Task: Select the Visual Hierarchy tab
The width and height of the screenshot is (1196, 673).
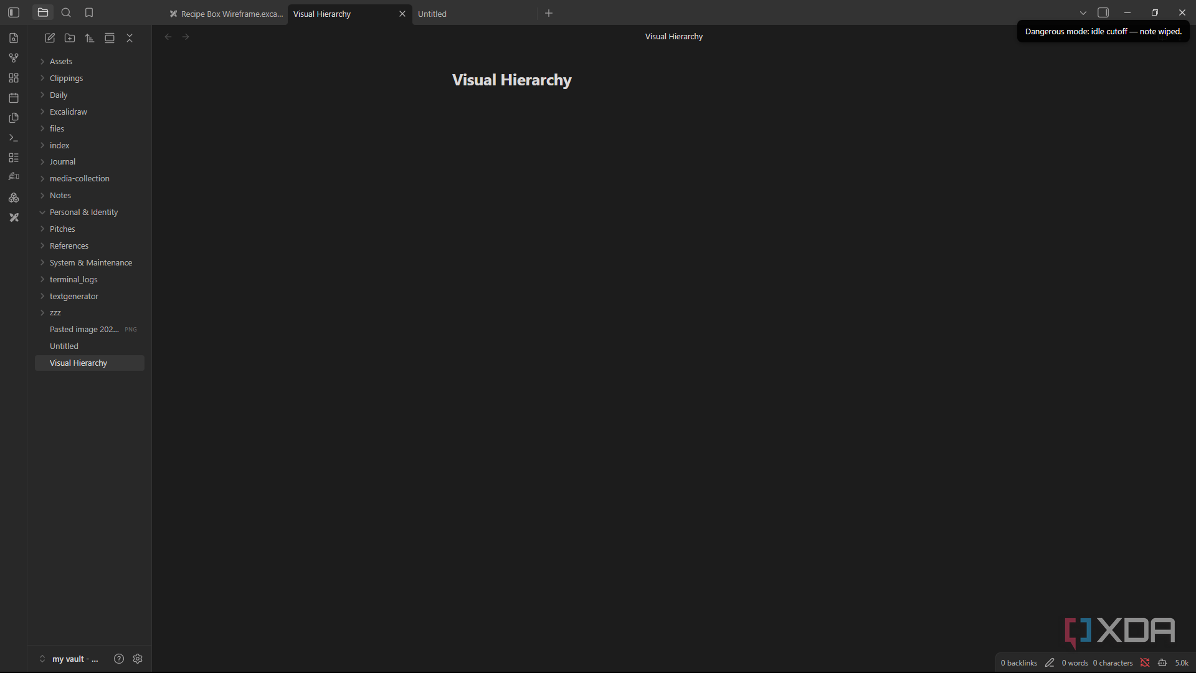Action: coord(343,14)
